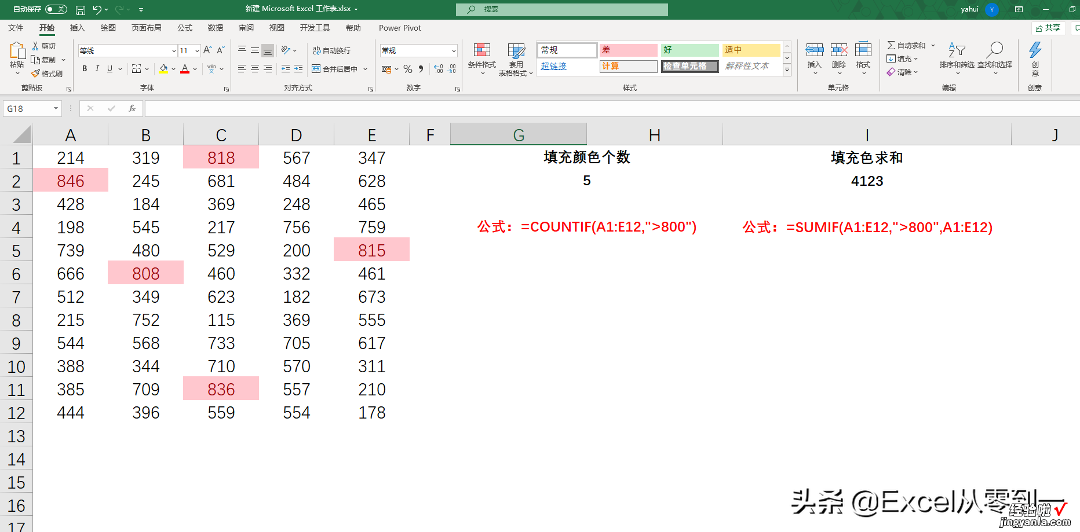Click the font color A icon
Screen dimensions: 1080x532
[x=185, y=69]
